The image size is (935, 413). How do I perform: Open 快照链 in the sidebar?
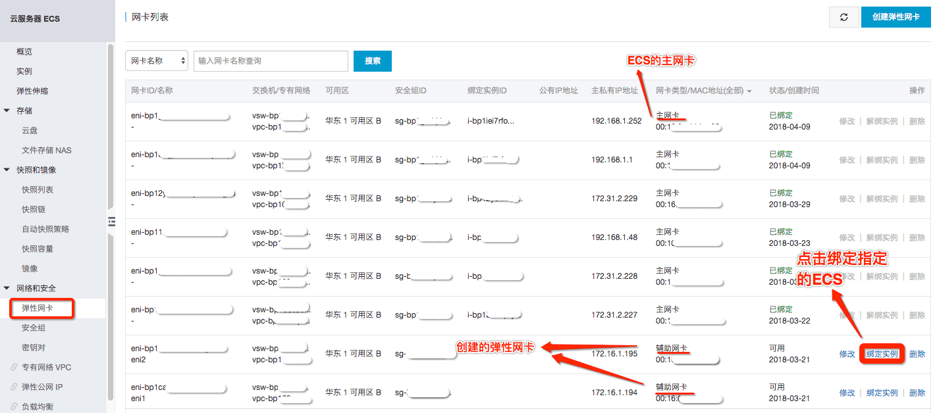[x=34, y=210]
